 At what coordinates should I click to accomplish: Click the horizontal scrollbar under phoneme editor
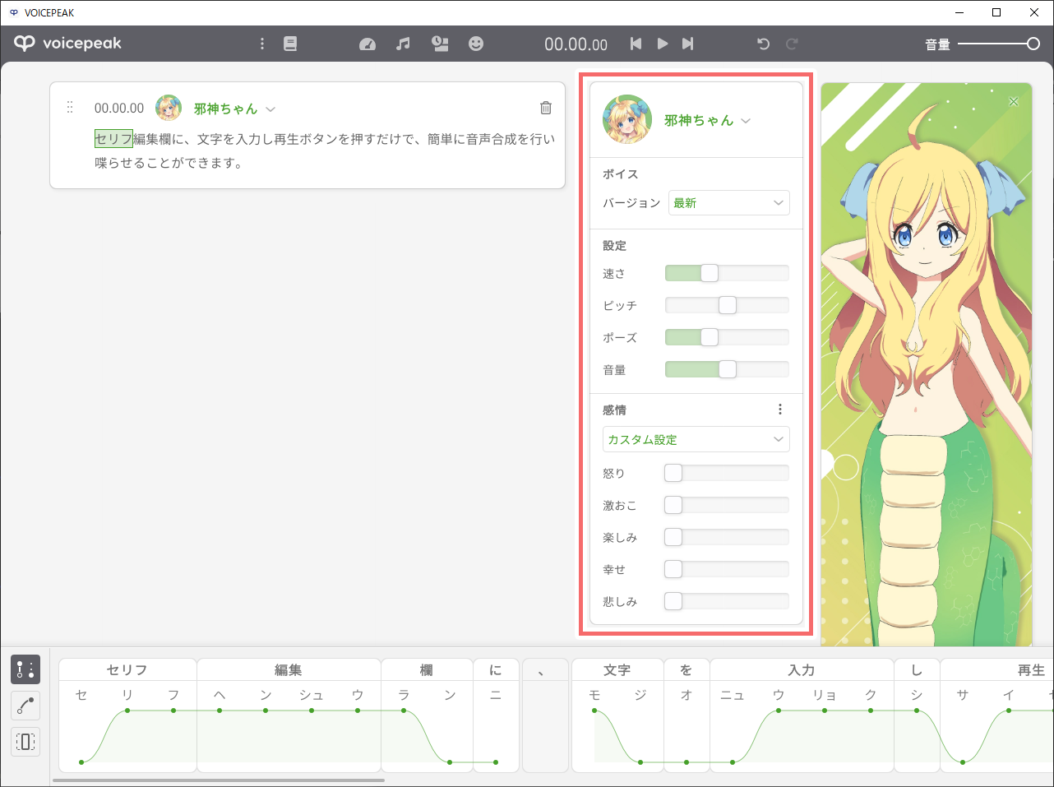219,780
